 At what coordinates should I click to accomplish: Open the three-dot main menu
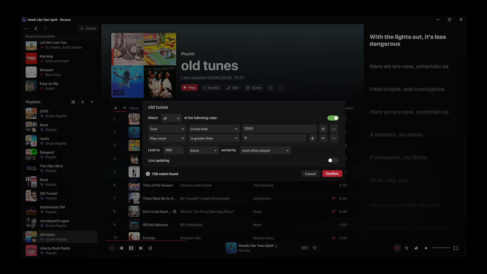(26, 29)
